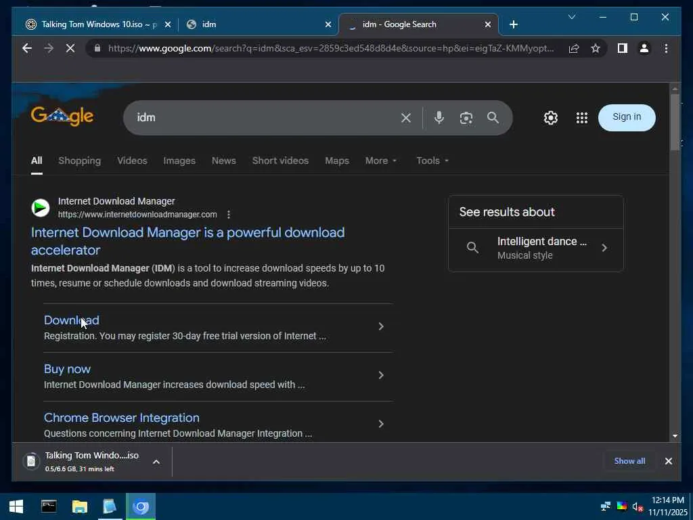Open a new tab with plus button
The height and width of the screenshot is (520, 693).
(513, 24)
